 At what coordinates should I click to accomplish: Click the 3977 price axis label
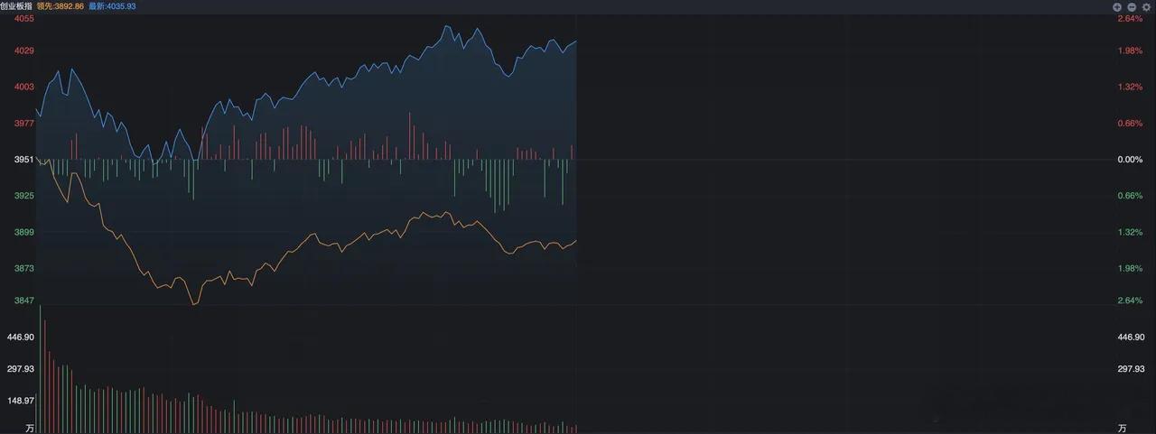(24, 124)
